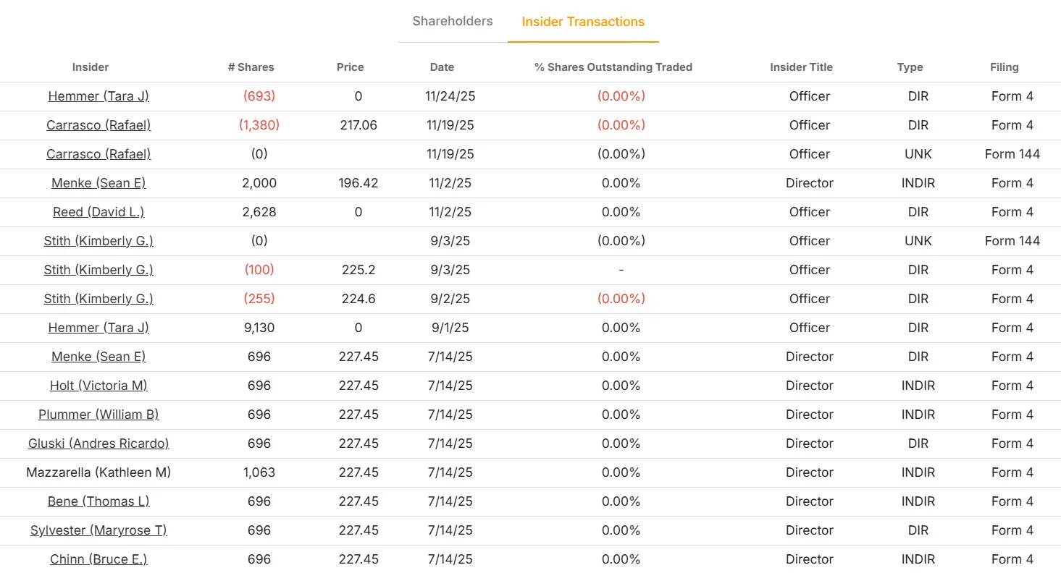Click the Plummer (William B) link

(x=98, y=415)
